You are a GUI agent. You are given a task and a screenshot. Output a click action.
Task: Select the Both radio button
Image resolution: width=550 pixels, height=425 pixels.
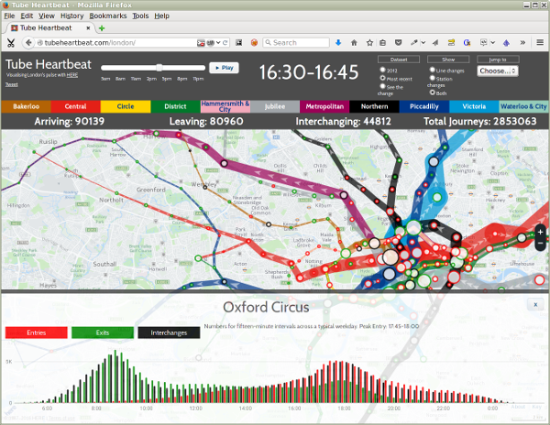point(432,93)
